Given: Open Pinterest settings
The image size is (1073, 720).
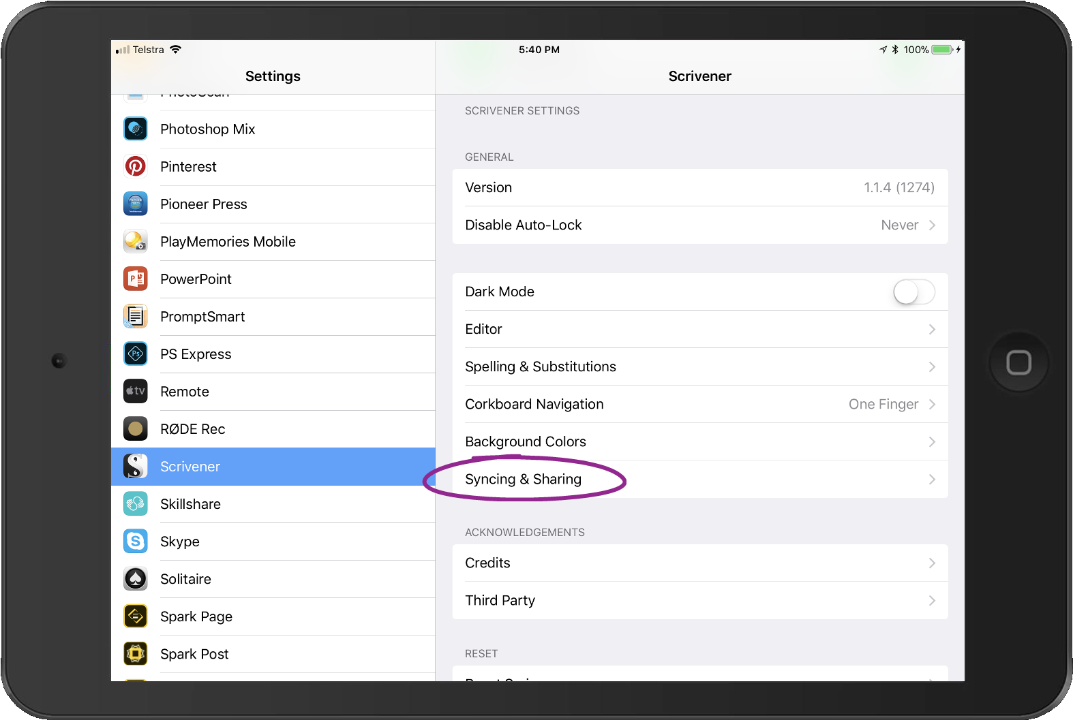Looking at the screenshot, I should 273,167.
